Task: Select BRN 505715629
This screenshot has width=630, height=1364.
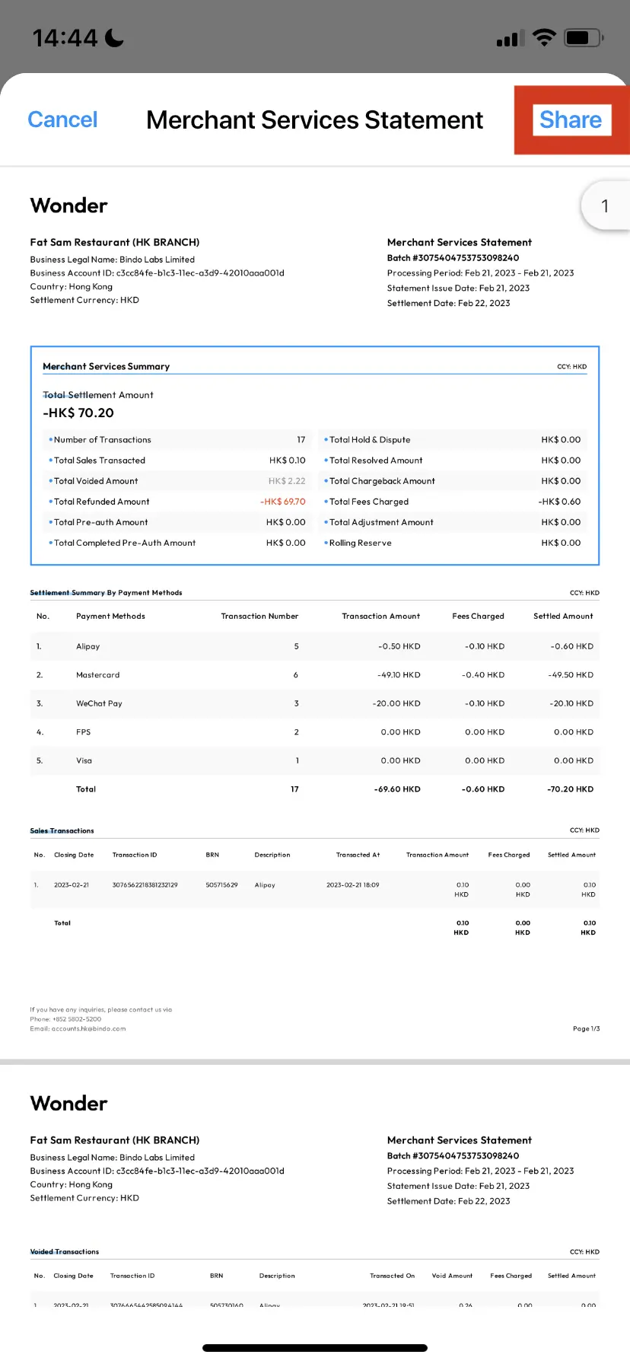Action: [x=221, y=885]
